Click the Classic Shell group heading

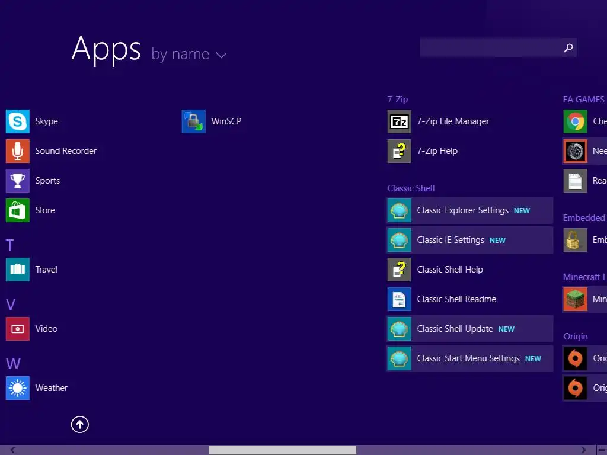pyautogui.click(x=411, y=188)
